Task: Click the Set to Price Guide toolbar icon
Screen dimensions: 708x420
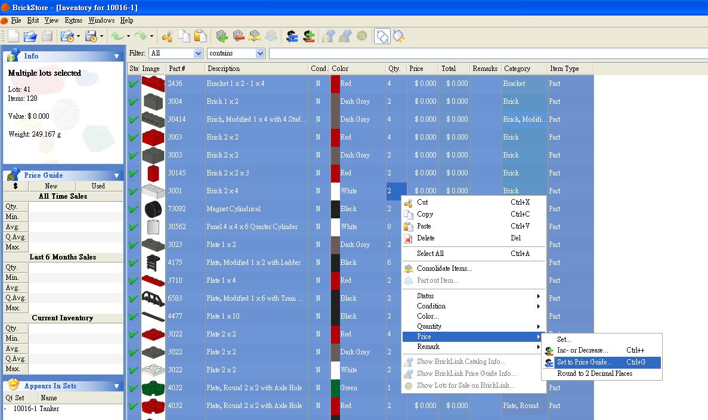Action: 292,36
